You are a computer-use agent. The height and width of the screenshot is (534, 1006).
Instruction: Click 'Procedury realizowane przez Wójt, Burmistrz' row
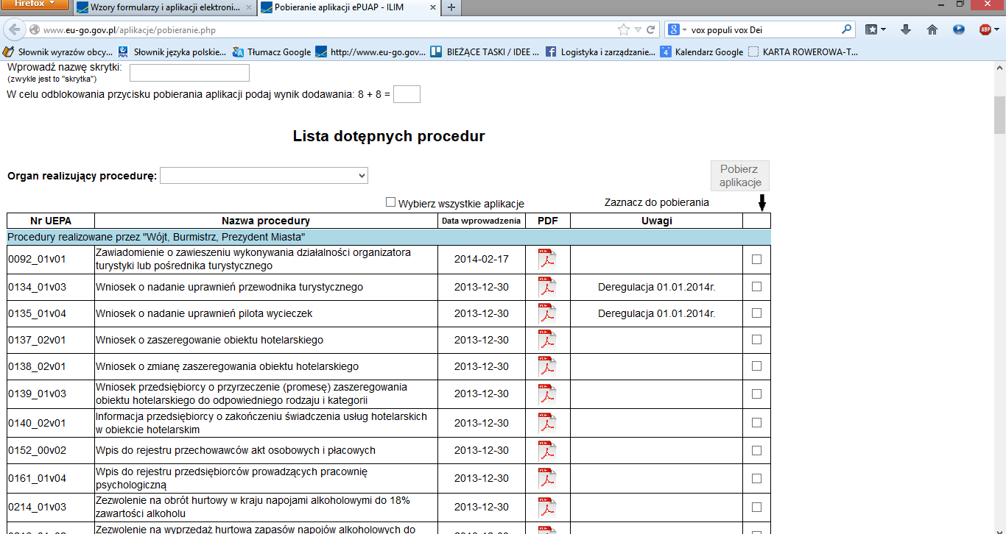pyautogui.click(x=389, y=237)
